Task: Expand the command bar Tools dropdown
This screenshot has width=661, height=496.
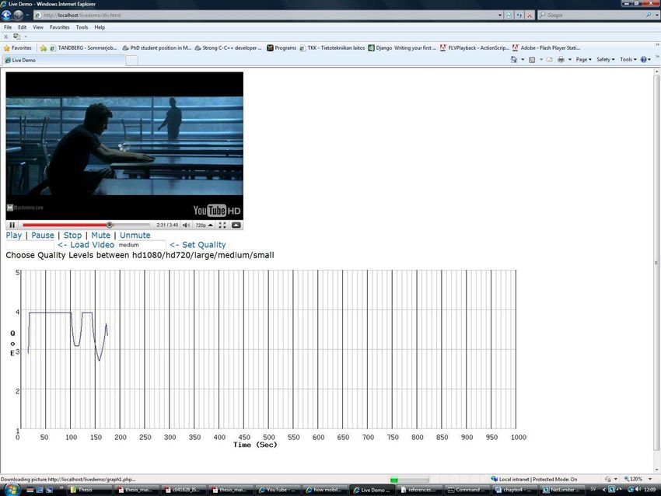Action: point(628,60)
